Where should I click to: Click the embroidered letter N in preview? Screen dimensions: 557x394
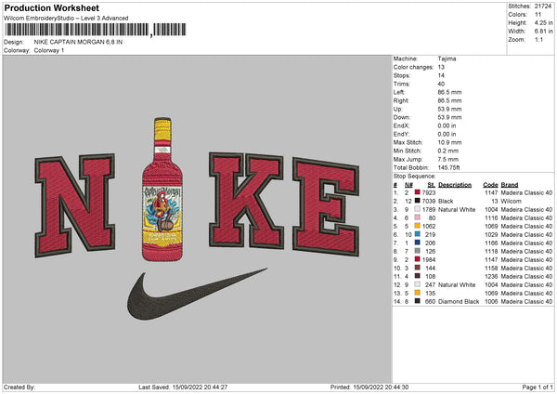(75, 204)
